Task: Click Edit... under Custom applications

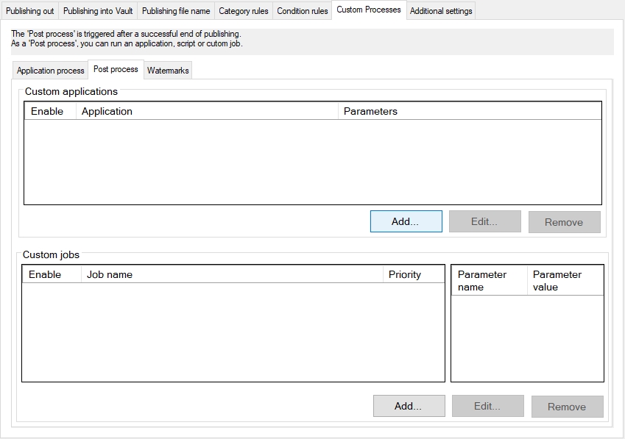Action: point(484,221)
